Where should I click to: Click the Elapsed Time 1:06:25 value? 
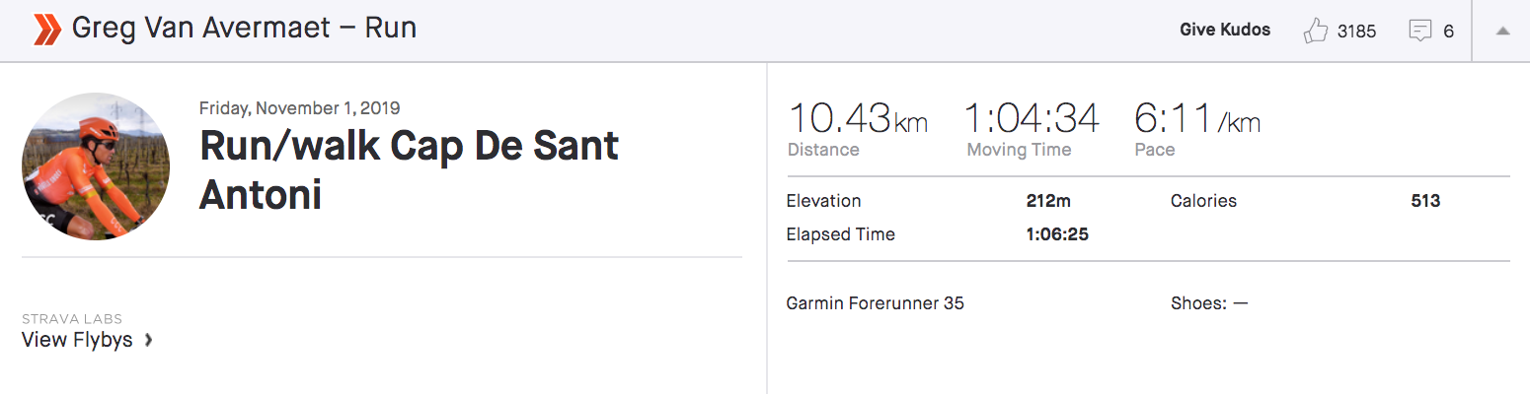click(x=1057, y=234)
